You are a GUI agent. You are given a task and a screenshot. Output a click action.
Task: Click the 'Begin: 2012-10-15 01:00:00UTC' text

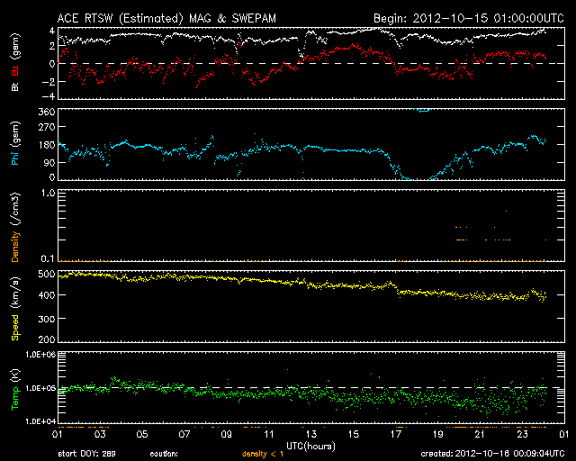pyautogui.click(x=469, y=18)
